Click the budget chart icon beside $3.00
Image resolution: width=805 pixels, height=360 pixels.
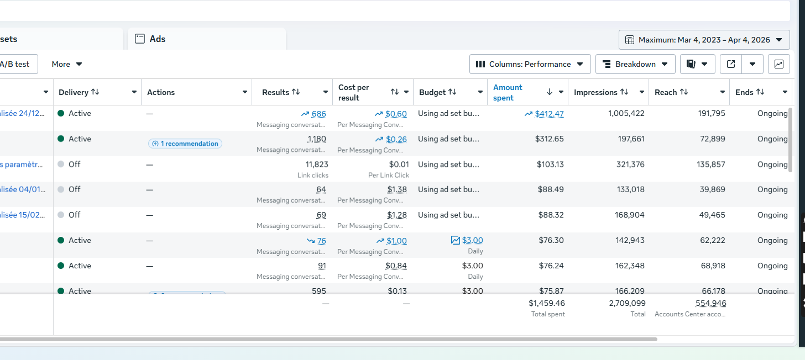(x=455, y=240)
